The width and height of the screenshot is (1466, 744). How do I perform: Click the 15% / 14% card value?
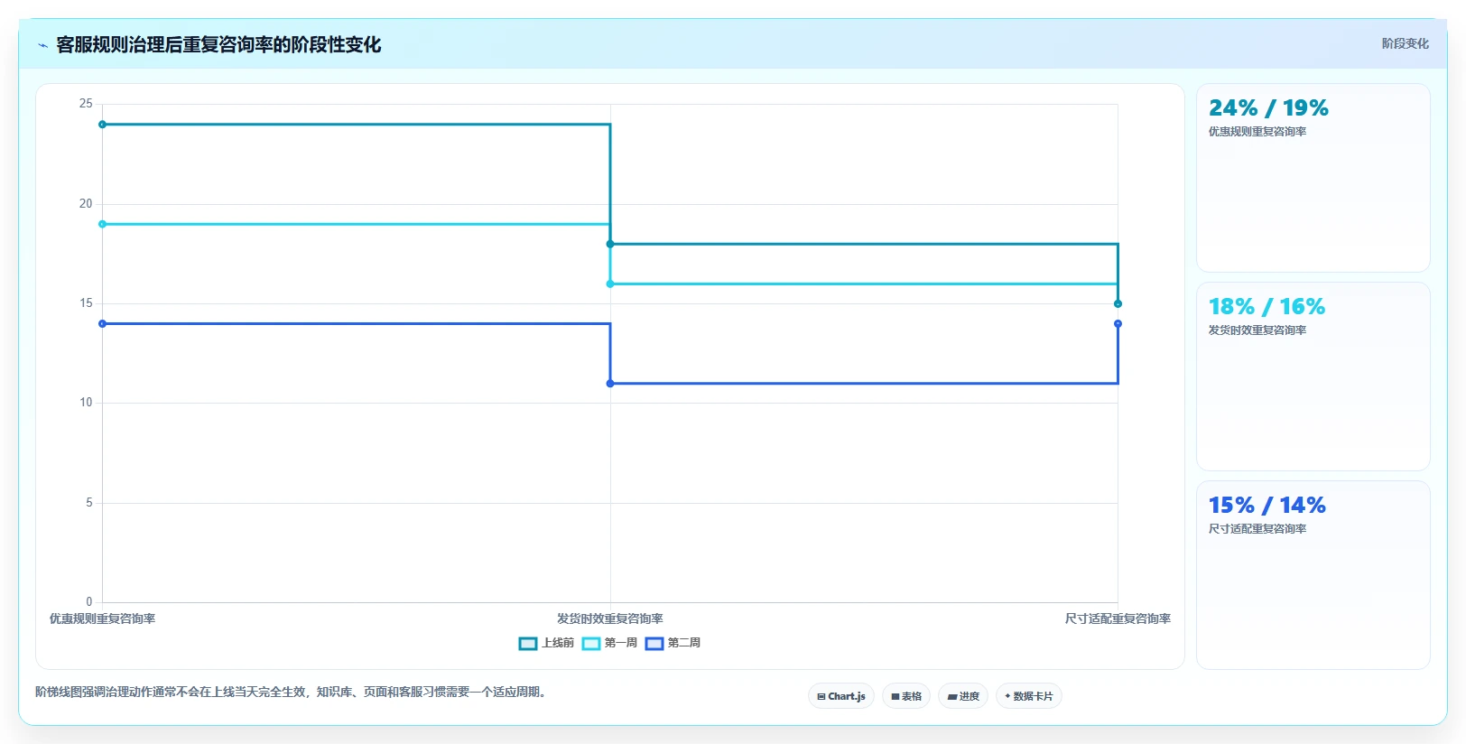point(1267,506)
